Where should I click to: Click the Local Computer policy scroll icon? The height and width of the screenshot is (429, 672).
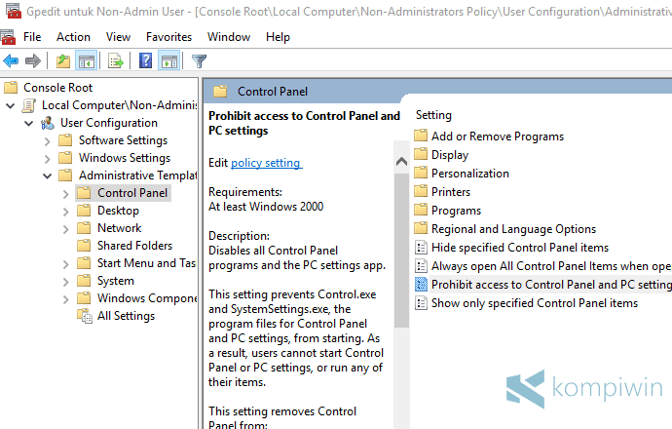29,105
